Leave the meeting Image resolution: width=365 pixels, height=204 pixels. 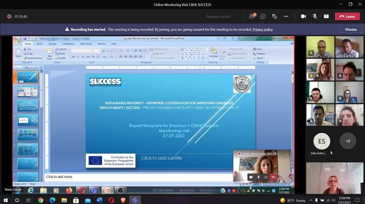(347, 17)
